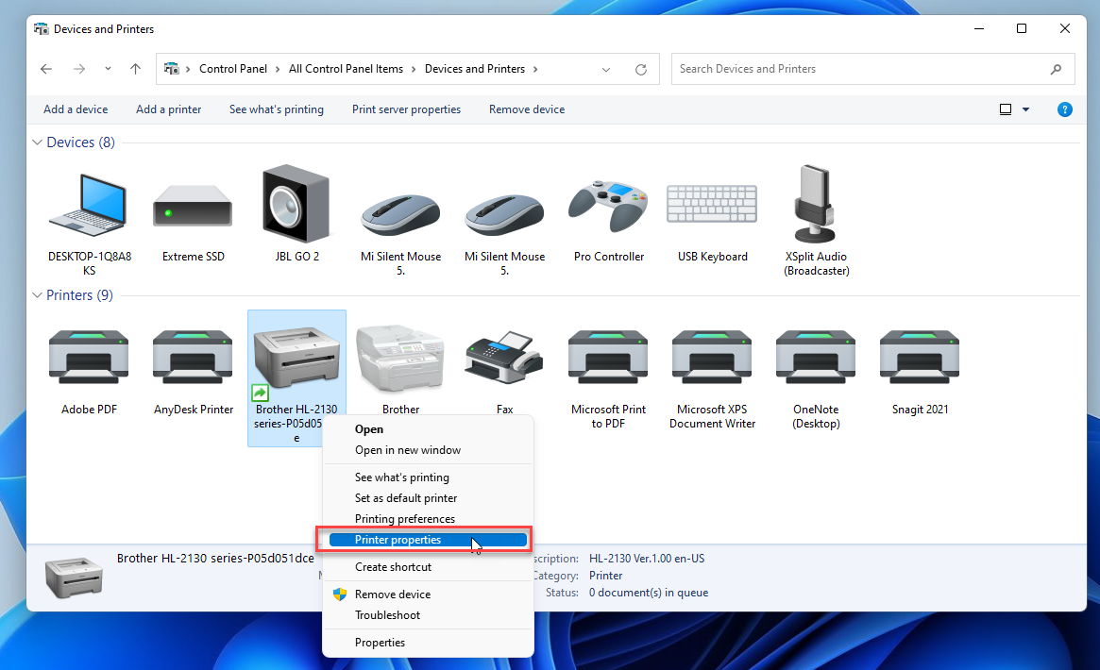Click 'Brother HL-2130 series-P05d051dce' details text
This screenshot has height=670, width=1100.
(x=215, y=559)
